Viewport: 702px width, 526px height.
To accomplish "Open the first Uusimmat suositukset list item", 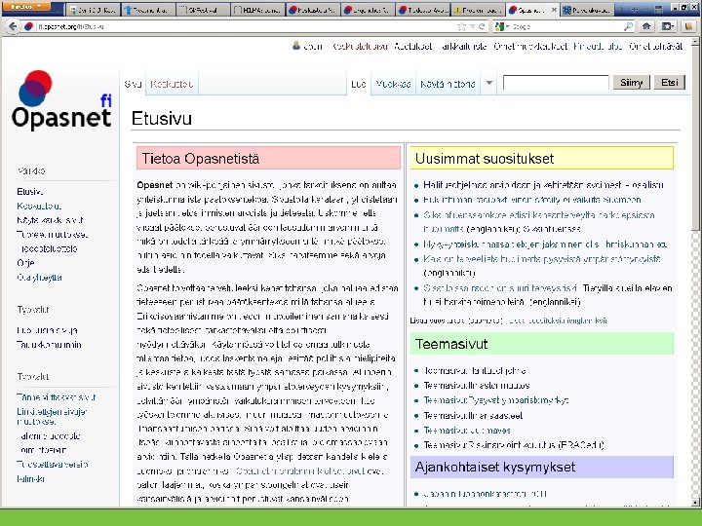I will (543, 185).
